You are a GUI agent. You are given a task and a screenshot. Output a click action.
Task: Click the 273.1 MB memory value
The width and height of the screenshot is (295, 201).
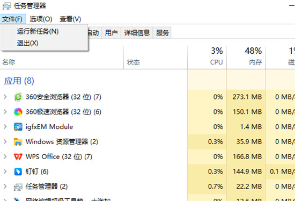click(247, 97)
